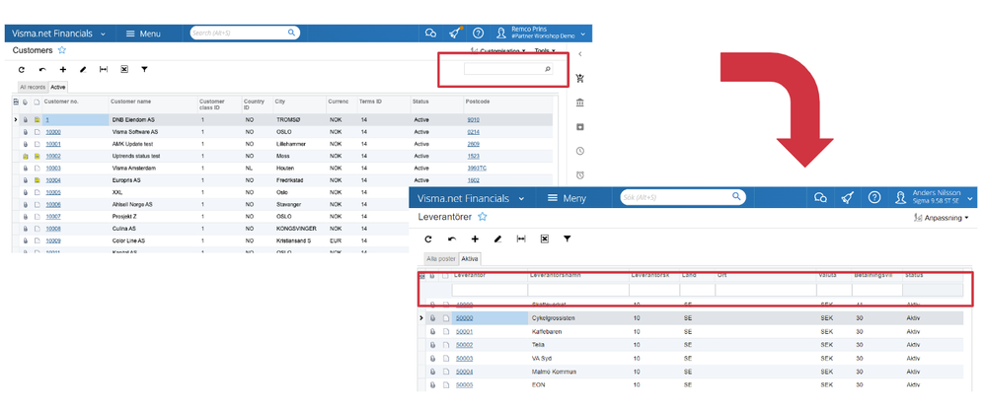Export Customers list to Excel icon
The image size is (986, 410).
124,70
